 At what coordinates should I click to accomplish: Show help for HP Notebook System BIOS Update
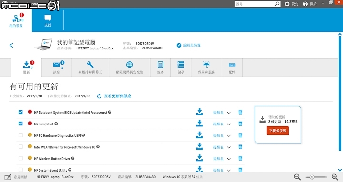click(x=110, y=112)
